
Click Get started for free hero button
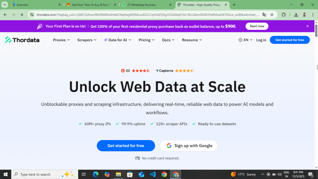point(126,145)
